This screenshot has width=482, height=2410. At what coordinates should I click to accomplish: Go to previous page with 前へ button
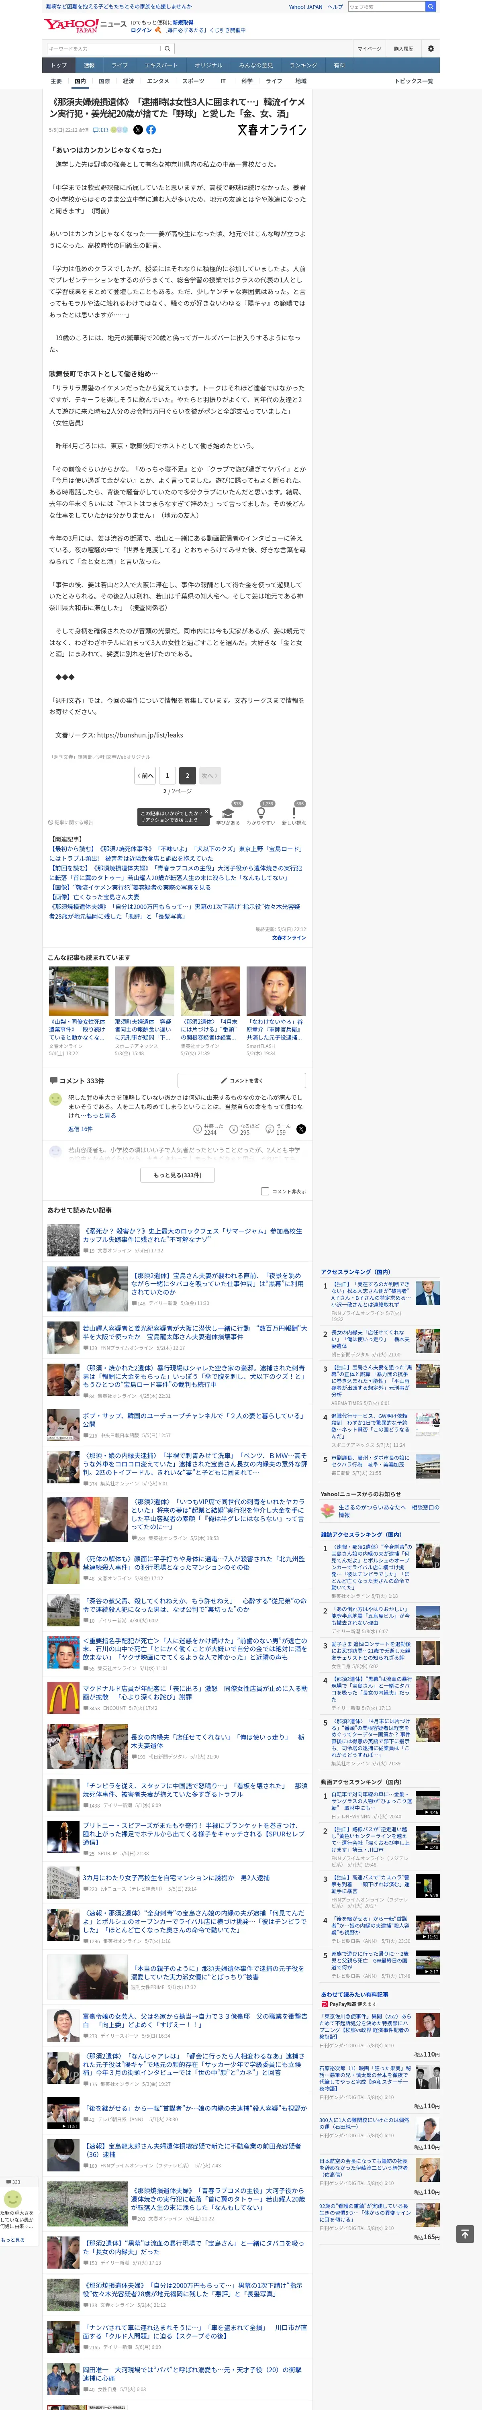click(145, 775)
